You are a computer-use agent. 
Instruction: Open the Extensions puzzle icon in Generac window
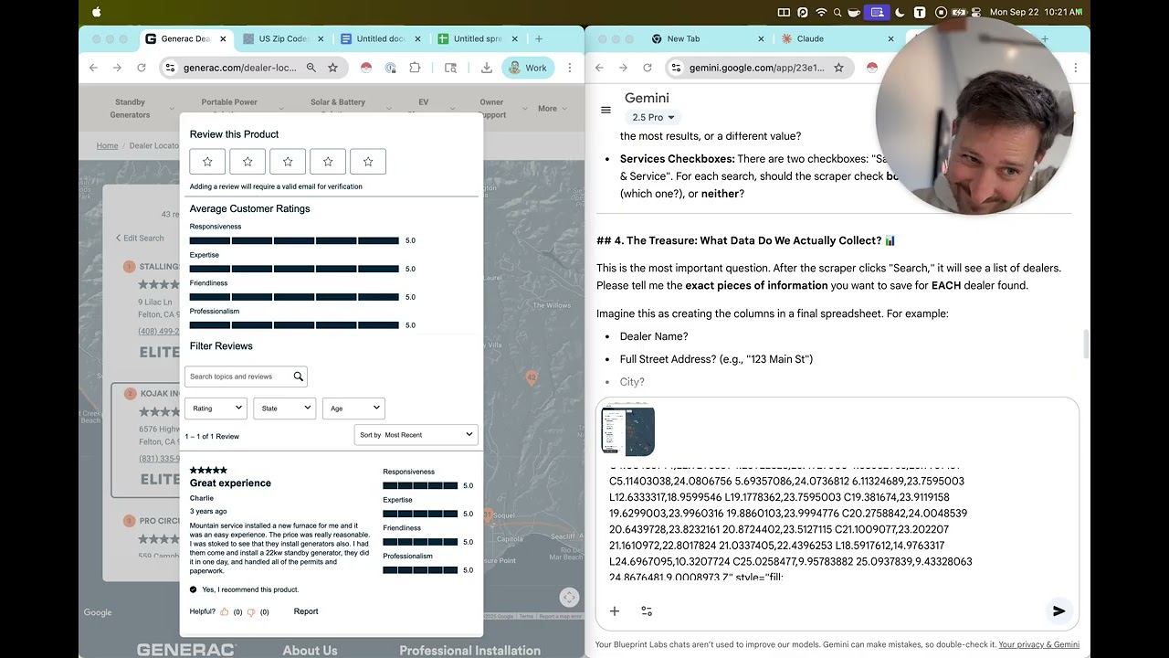tap(415, 68)
